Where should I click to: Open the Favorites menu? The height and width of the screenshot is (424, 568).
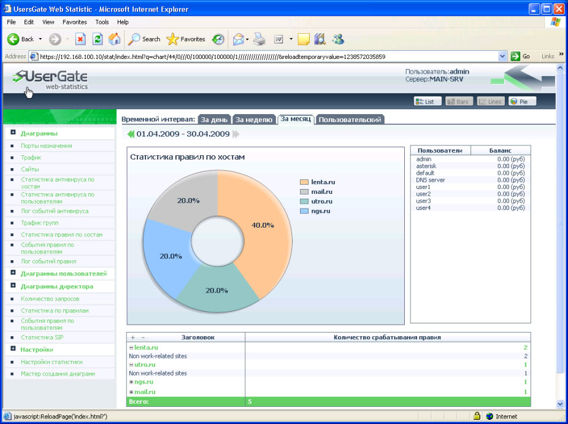[x=74, y=22]
